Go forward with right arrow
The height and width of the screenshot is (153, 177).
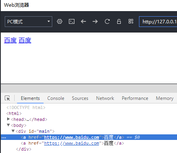coord(95,21)
